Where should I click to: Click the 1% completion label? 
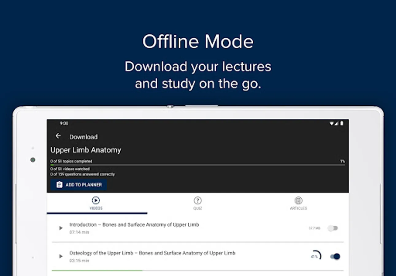point(342,161)
